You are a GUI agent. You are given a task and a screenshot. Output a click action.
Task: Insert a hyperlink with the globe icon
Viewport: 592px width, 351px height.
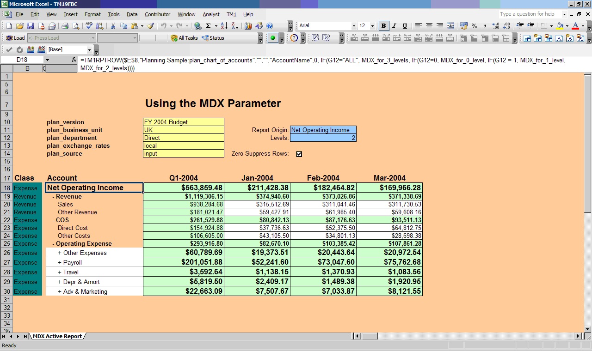(x=198, y=26)
